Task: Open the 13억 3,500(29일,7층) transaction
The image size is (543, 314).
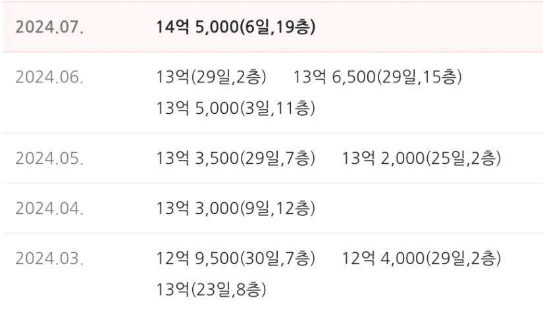Action: click(236, 158)
